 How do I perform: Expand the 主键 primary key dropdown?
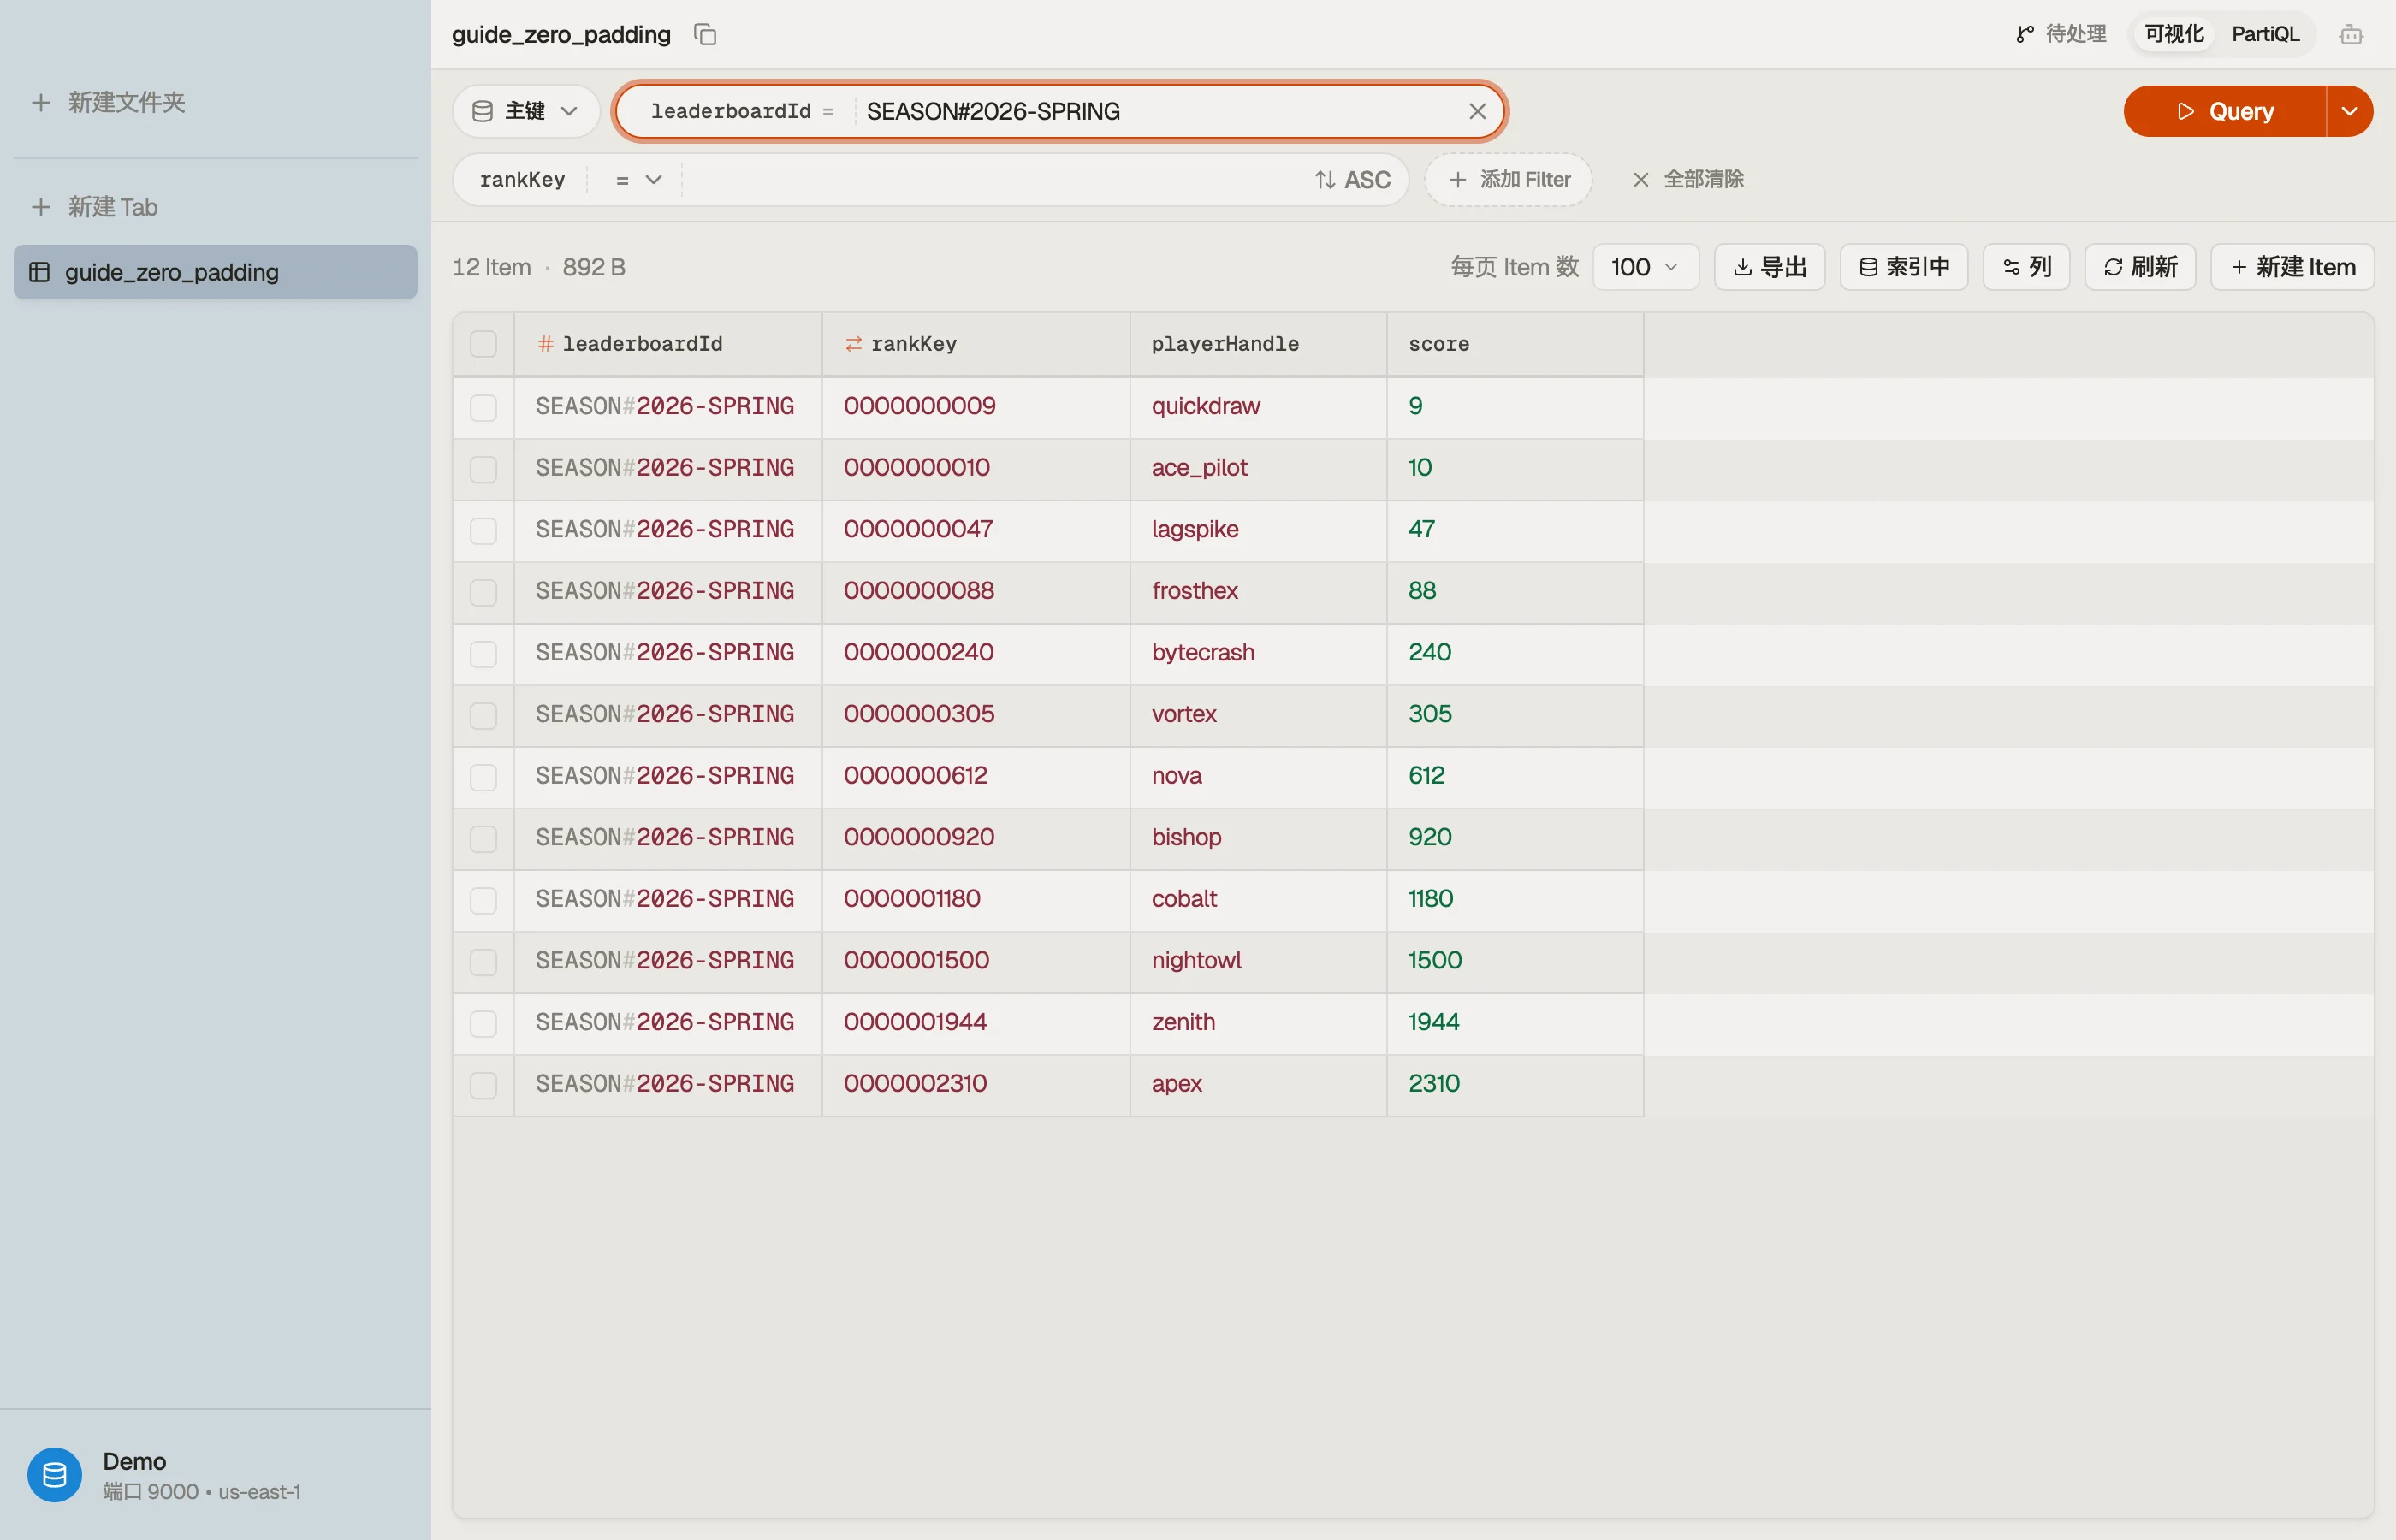click(x=526, y=111)
